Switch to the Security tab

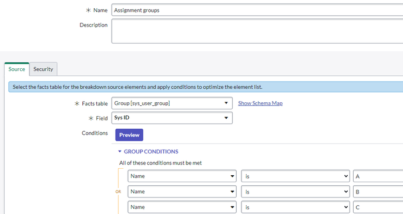click(x=43, y=69)
